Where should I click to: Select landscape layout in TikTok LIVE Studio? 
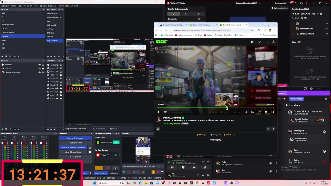point(186,14)
